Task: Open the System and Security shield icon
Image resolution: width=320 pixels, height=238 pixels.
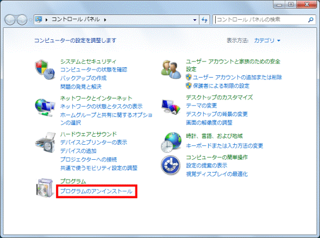Action: click(45, 69)
